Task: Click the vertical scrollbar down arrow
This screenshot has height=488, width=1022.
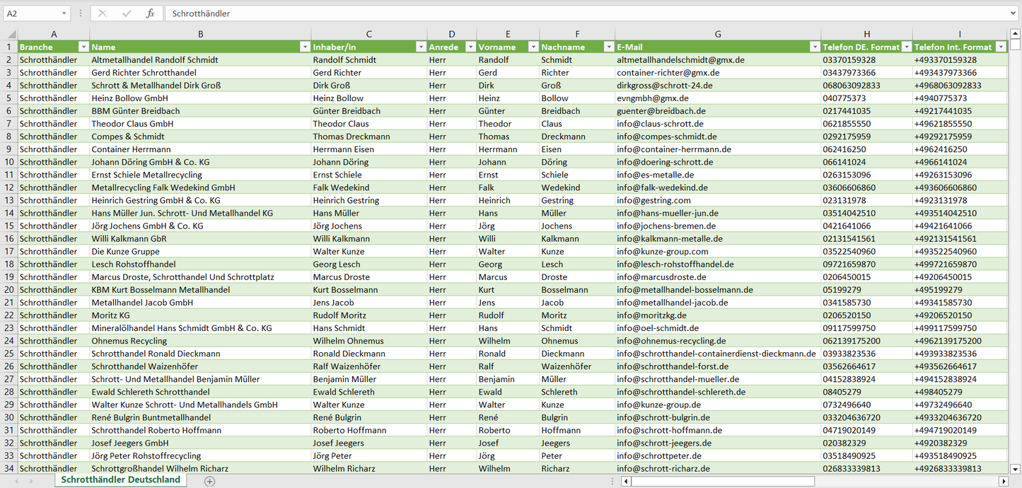Action: point(1016,468)
